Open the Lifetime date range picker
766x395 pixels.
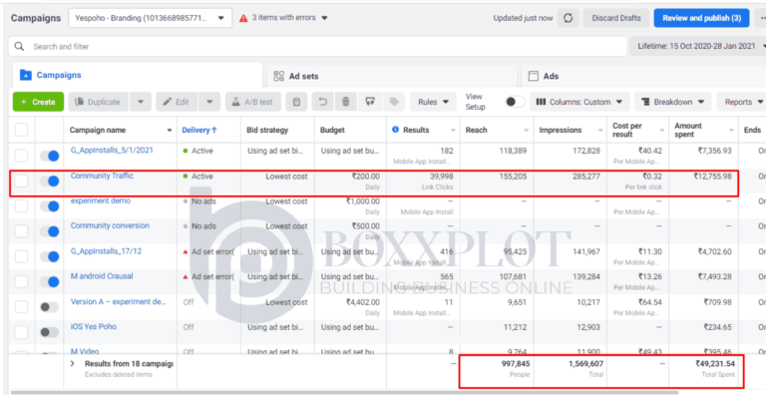[698, 47]
